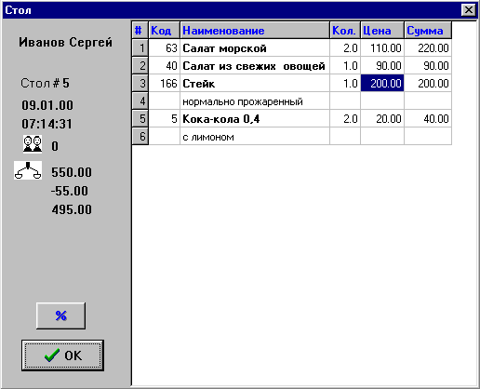Select the Салат из свежих овощей cell
Viewport: 480px width, 389px height.
(x=255, y=66)
